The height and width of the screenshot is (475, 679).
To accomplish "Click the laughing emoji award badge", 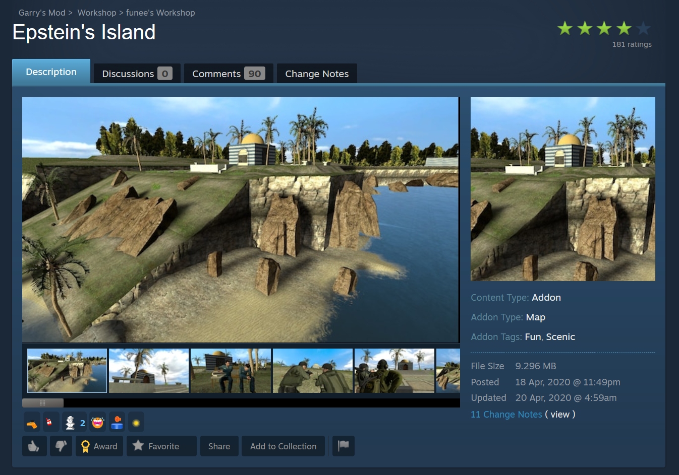I will [97, 423].
